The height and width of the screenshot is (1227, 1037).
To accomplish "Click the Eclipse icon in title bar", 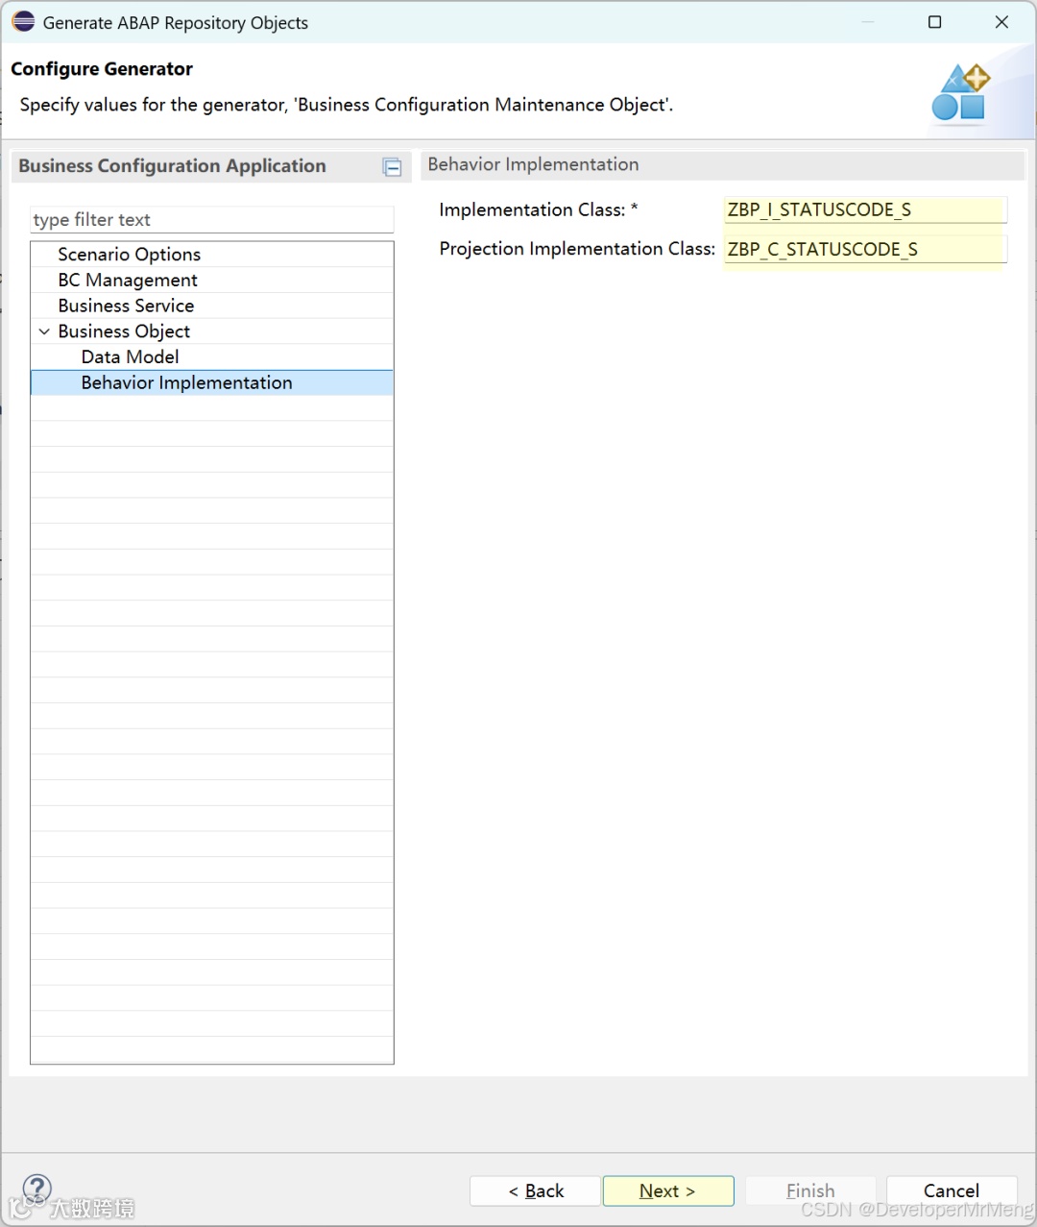I will (23, 21).
